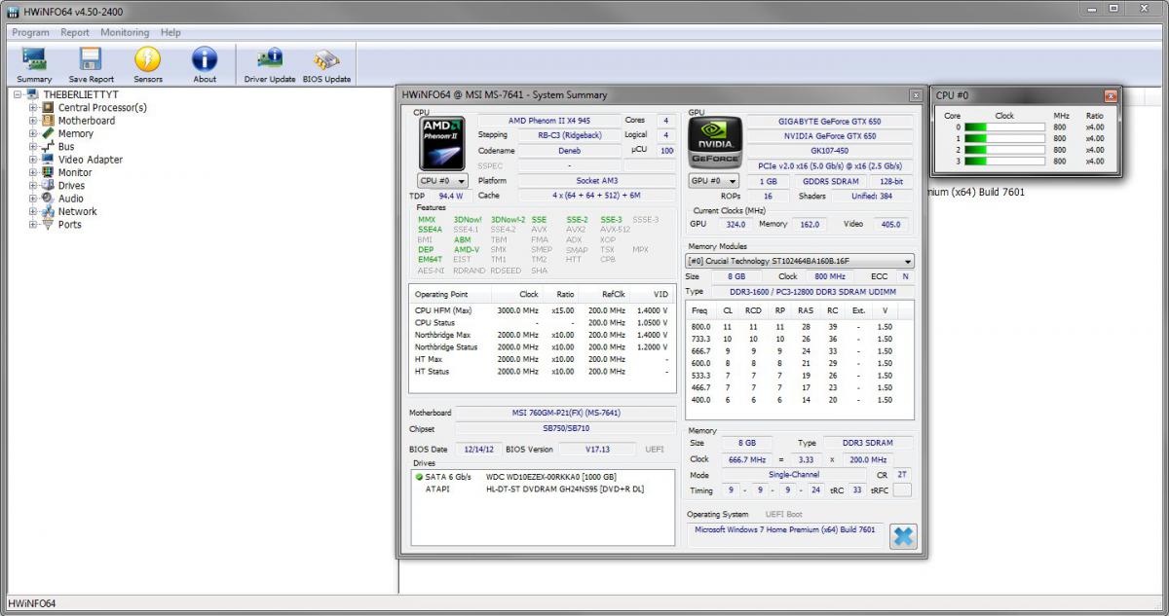Click the AMD Phenom II logo
The height and width of the screenshot is (616, 1169).
point(442,143)
